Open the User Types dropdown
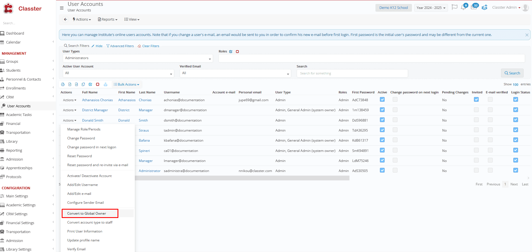532x252 pixels. coord(138,58)
